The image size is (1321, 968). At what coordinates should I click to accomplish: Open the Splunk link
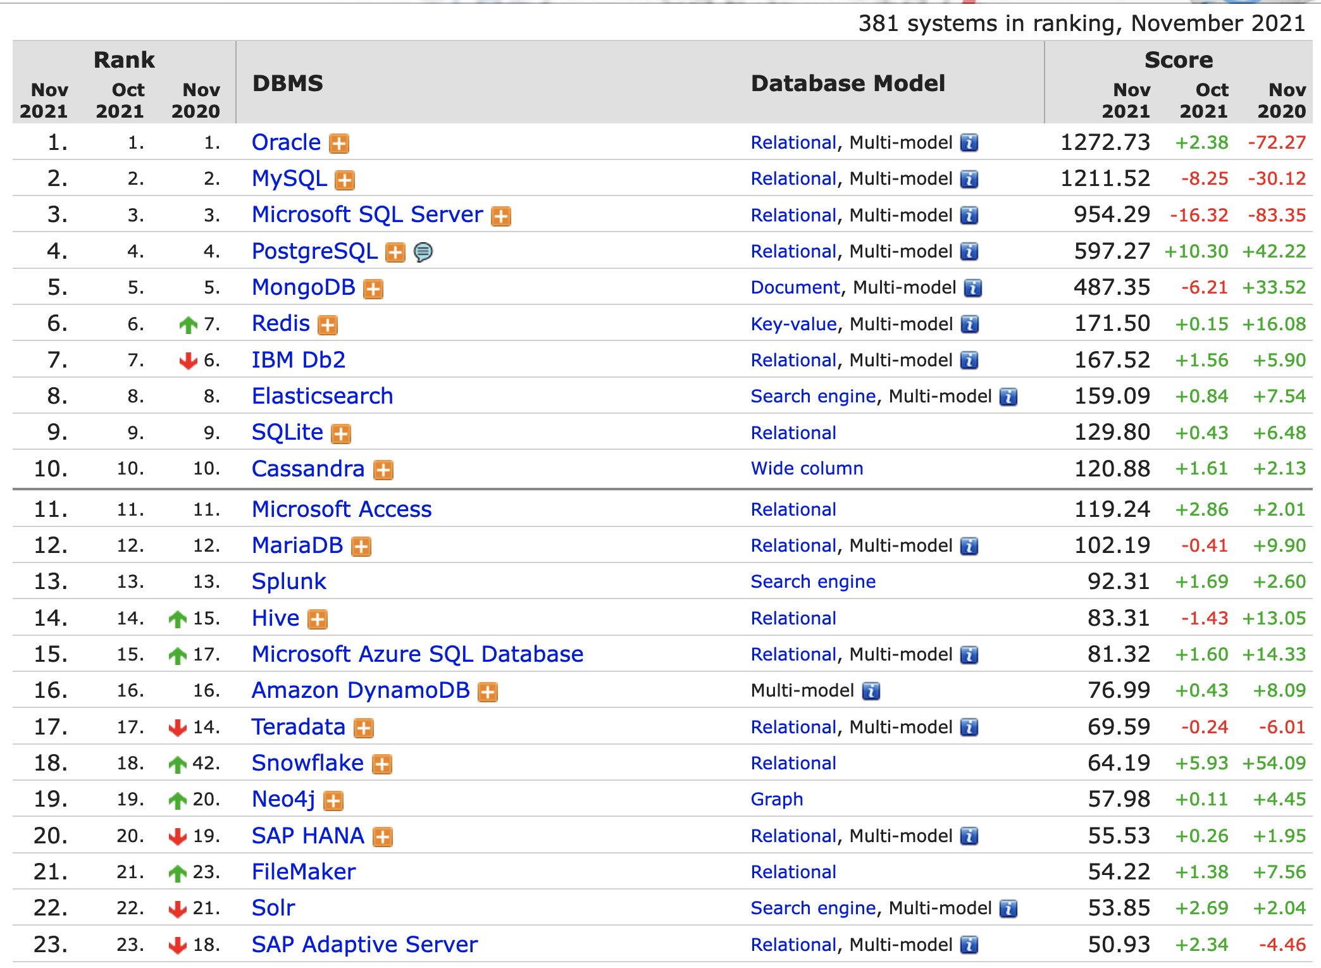point(289,581)
